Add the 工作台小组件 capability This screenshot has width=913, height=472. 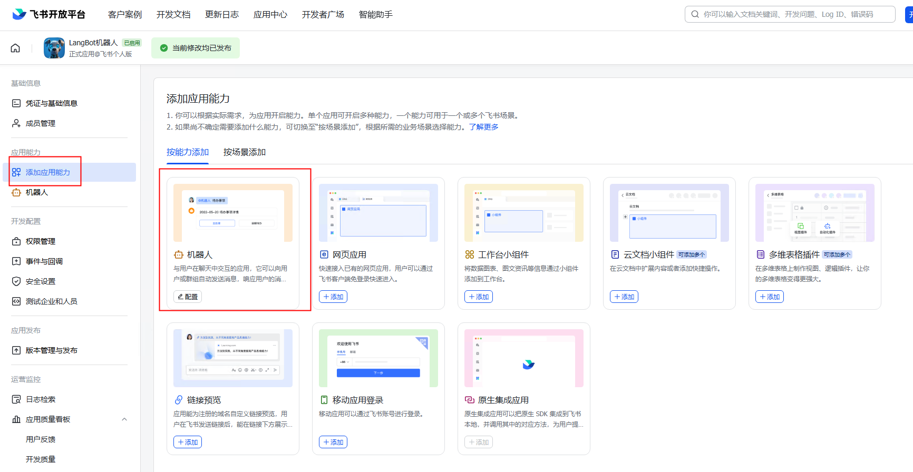(x=479, y=297)
